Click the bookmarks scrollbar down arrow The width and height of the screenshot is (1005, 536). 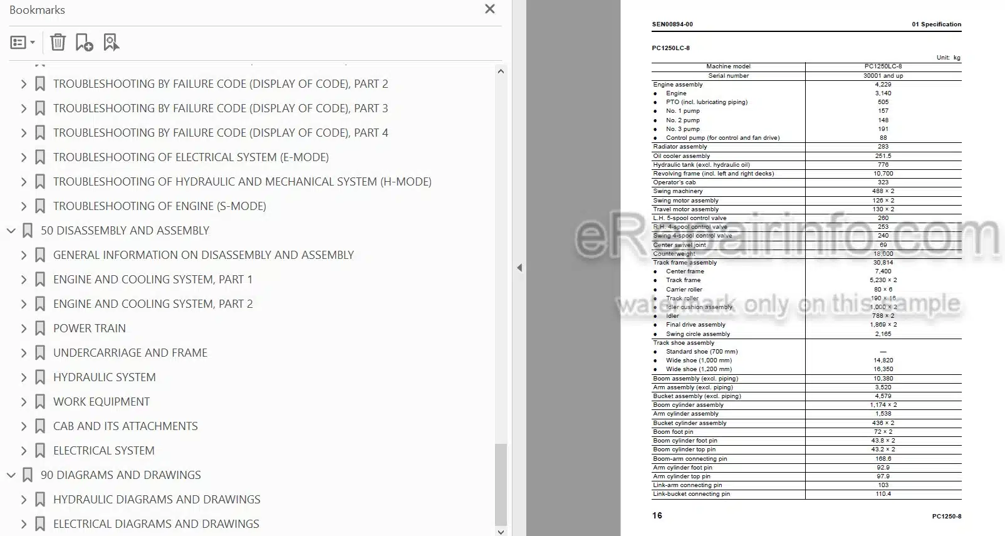[501, 532]
